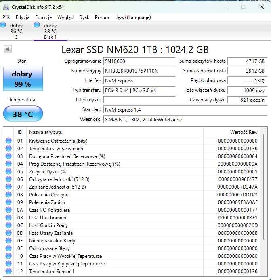Screen dimensions: 271x280
Task: Select the Zużycie Dysku (%) attribute name
Action: (48, 172)
